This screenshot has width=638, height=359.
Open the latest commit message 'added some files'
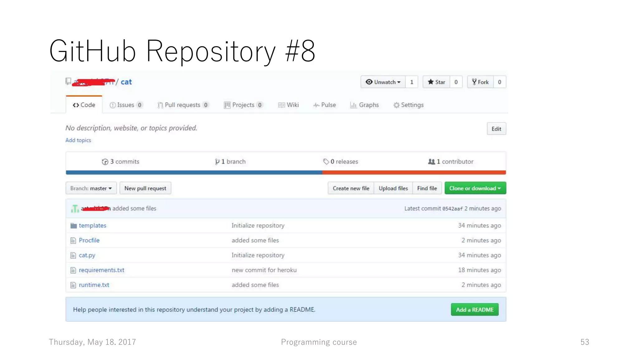(134, 208)
